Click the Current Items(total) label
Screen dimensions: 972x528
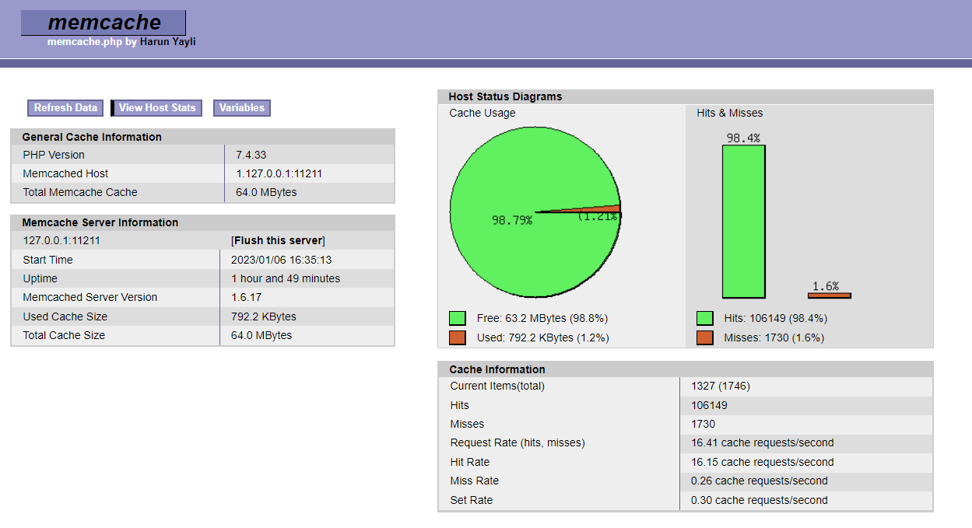[497, 386]
